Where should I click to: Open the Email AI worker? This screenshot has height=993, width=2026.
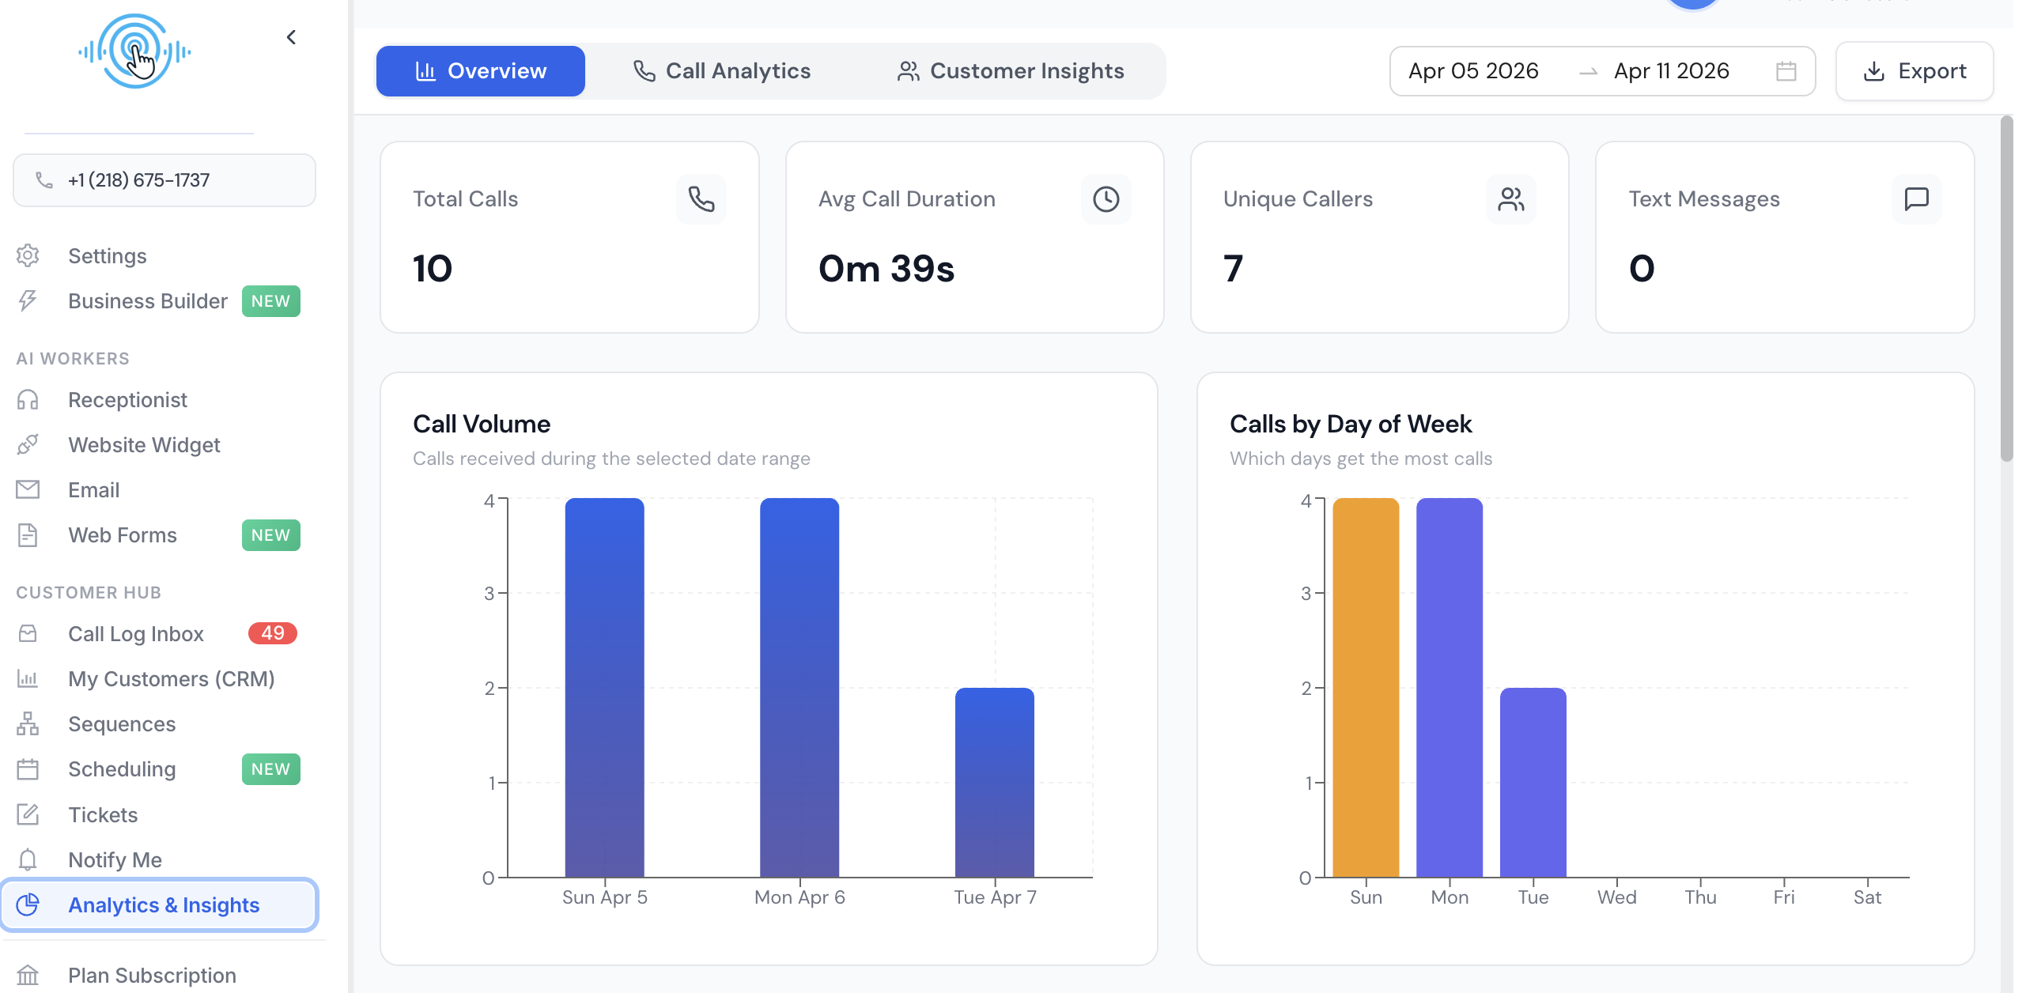pyautogui.click(x=93, y=489)
